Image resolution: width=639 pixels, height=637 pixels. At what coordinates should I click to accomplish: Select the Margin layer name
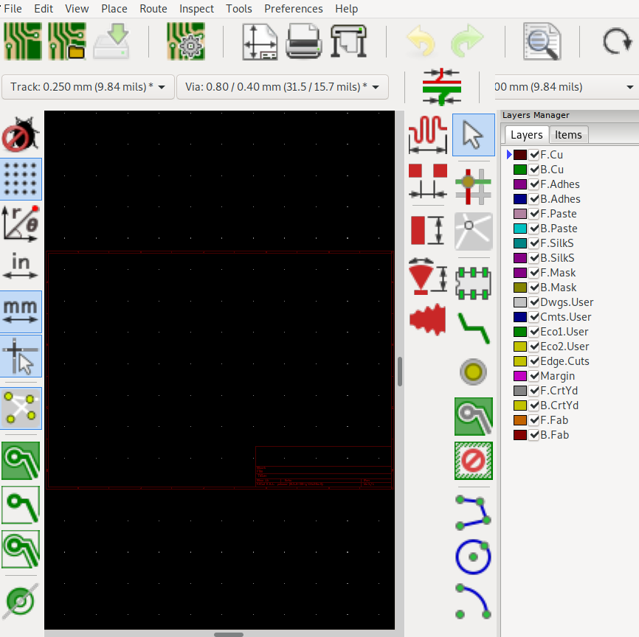(x=557, y=376)
